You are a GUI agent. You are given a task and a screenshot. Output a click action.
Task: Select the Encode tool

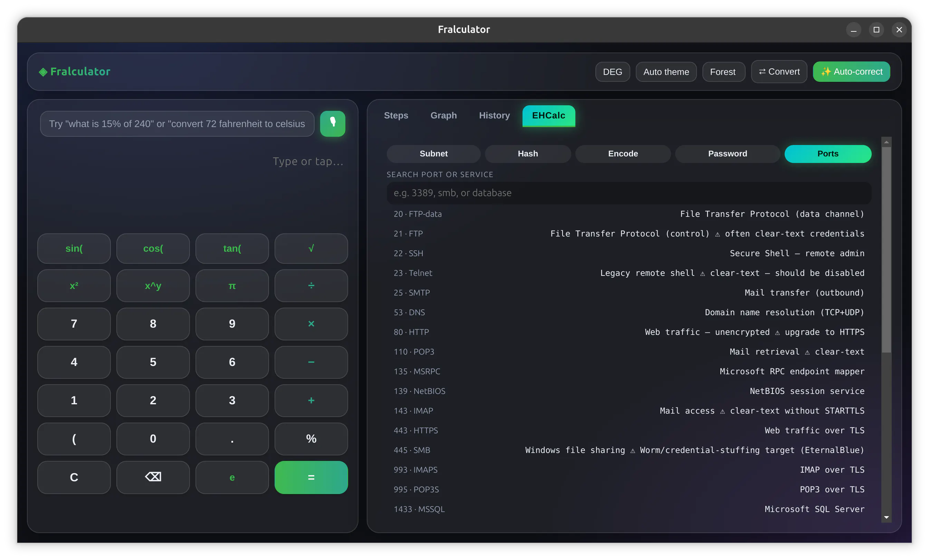tap(623, 154)
